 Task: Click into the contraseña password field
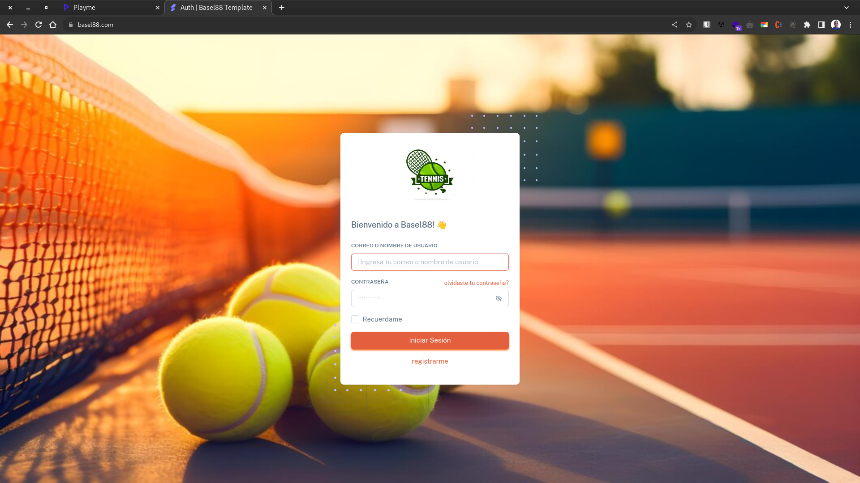(x=421, y=299)
